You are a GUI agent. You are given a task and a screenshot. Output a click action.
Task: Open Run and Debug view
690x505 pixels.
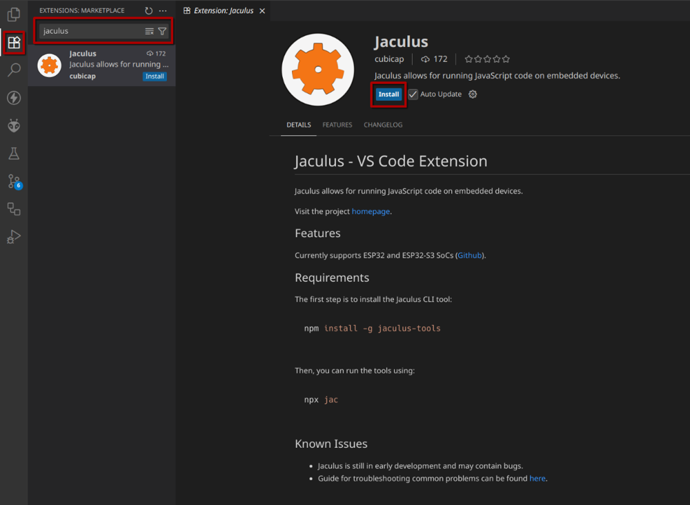(x=14, y=237)
